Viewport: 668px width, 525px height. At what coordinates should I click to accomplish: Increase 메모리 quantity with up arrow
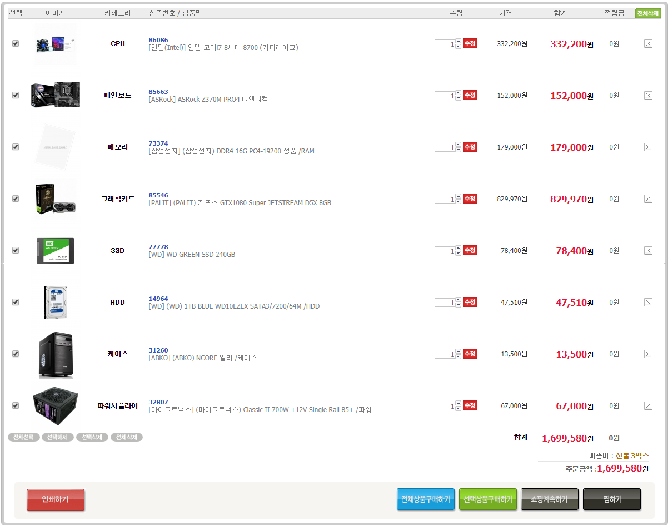[458, 145]
